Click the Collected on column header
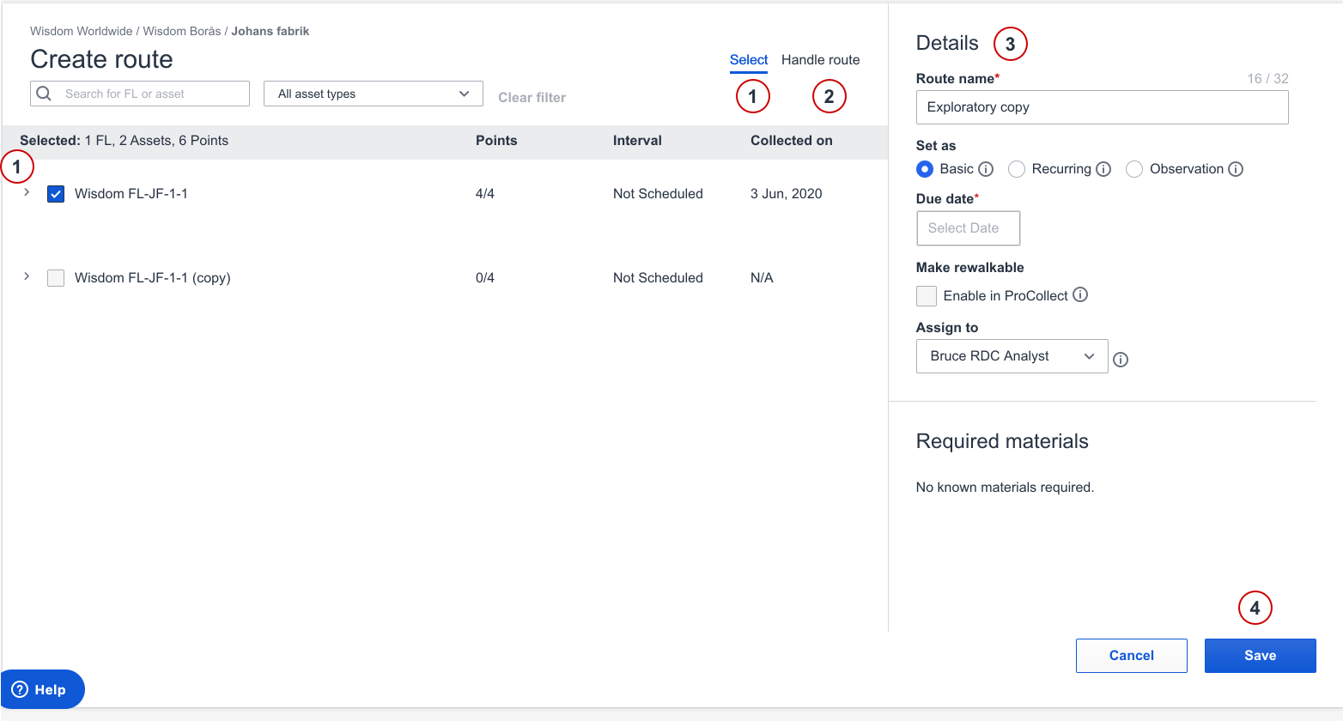This screenshot has width=1343, height=721. click(792, 141)
